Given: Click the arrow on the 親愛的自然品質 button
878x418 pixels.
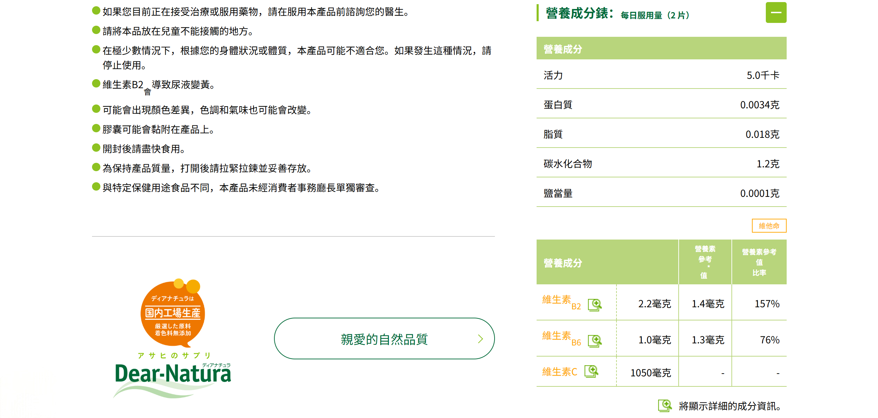Looking at the screenshot, I should pyautogui.click(x=480, y=339).
